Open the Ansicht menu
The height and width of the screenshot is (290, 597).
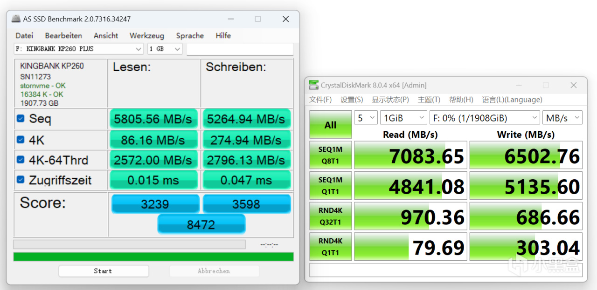pos(106,35)
